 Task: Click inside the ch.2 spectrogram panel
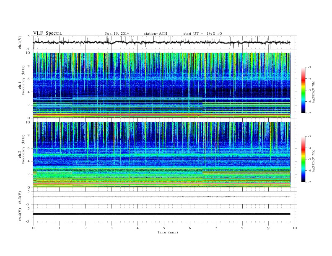pyautogui.click(x=161, y=155)
